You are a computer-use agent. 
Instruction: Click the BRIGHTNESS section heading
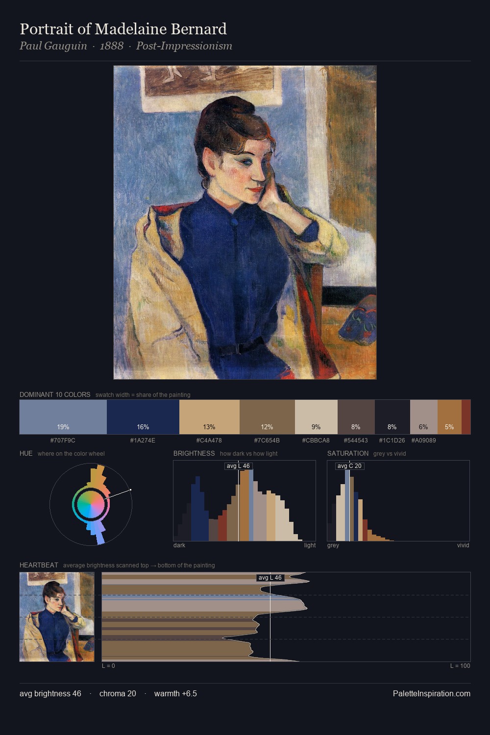[194, 453]
